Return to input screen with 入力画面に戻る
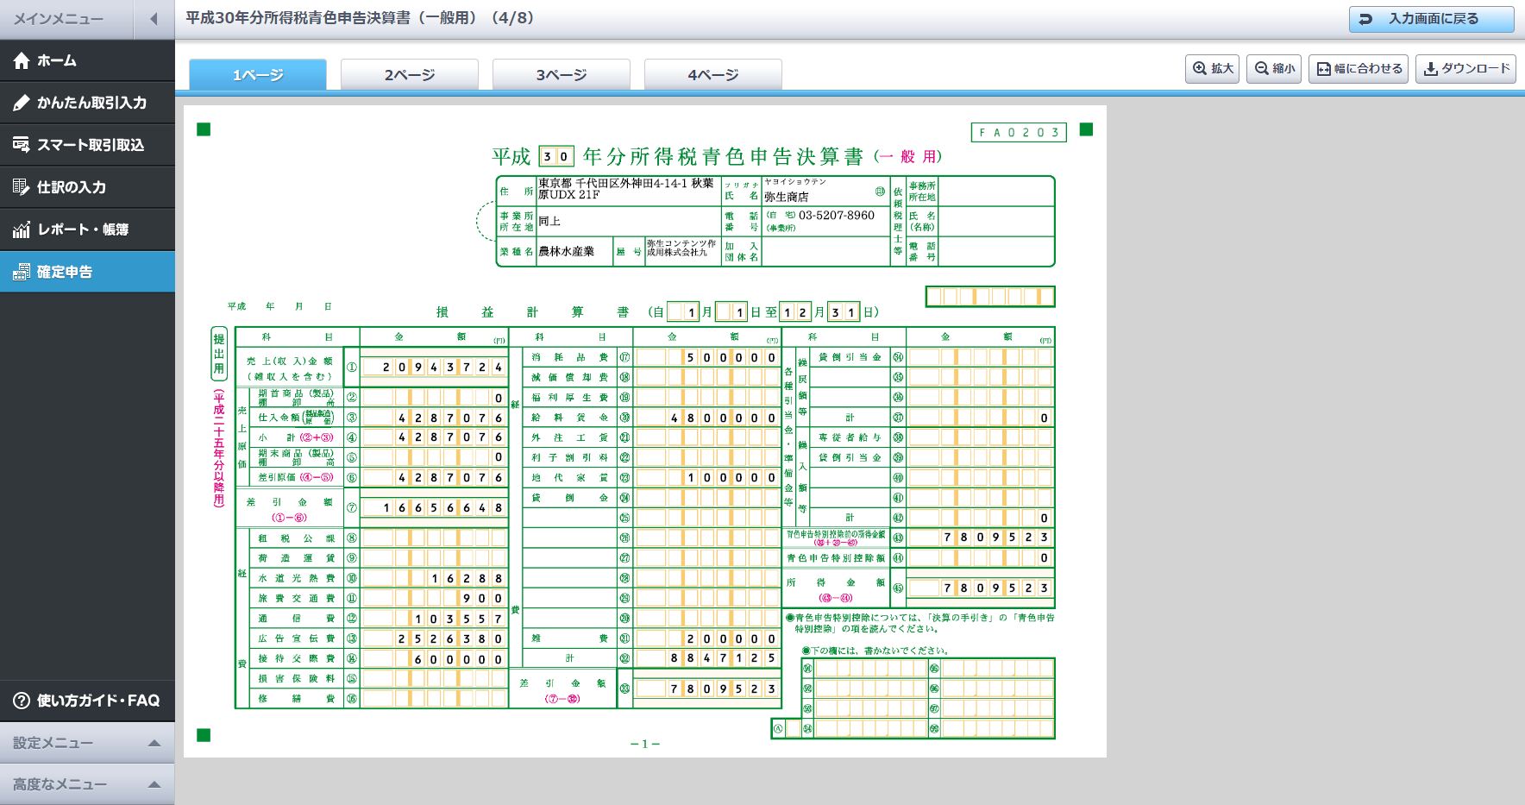The height and width of the screenshot is (805, 1525). coord(1431,19)
